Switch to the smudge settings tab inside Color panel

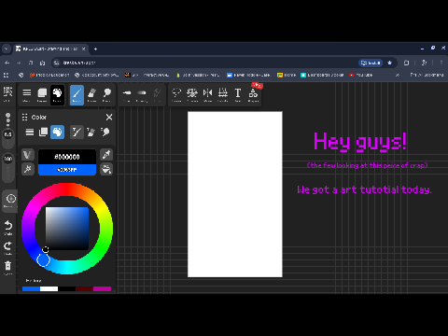[x=105, y=133]
